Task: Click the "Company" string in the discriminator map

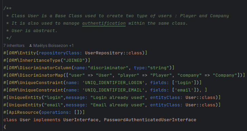Action: [x=225, y=75]
